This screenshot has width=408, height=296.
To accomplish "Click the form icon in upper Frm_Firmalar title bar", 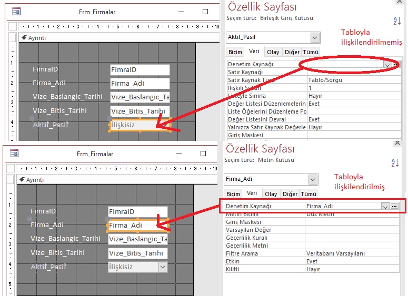I will pos(16,11).
